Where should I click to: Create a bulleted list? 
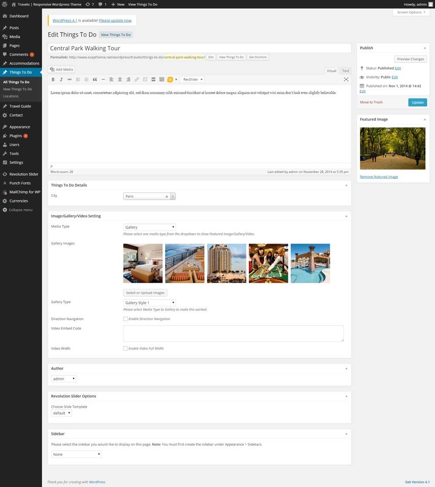tap(78, 80)
